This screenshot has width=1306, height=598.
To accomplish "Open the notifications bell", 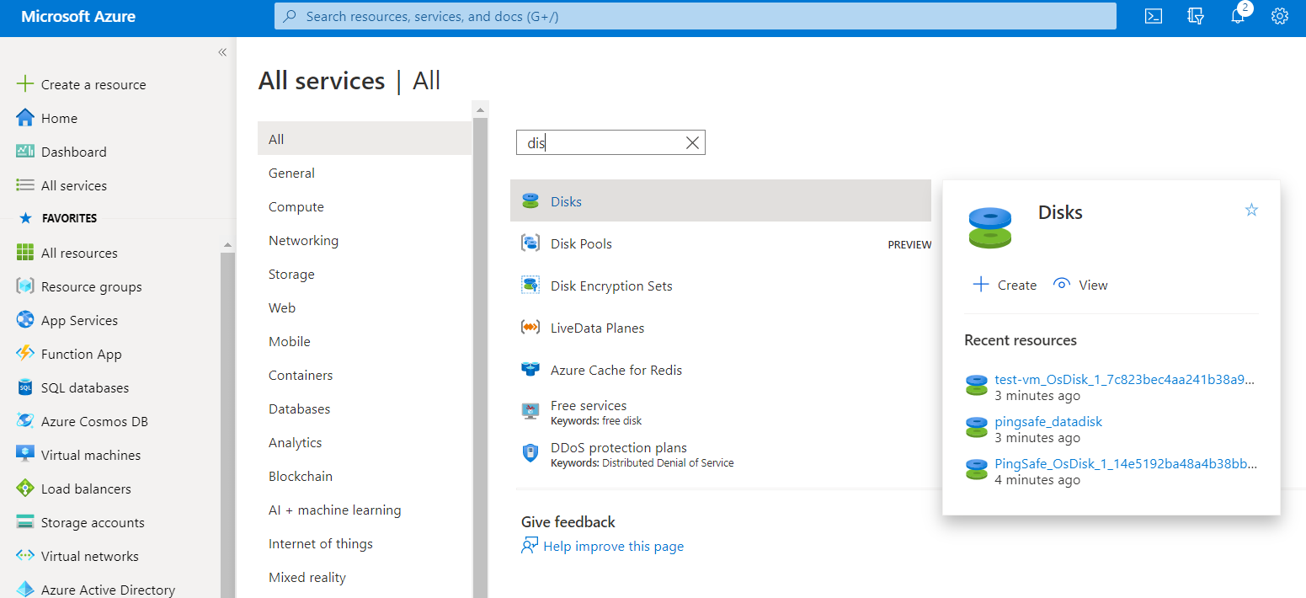I will click(1237, 16).
